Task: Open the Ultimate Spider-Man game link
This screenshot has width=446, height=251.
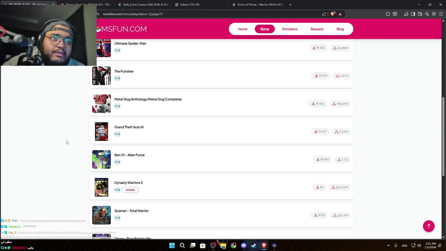Action: 130,43
